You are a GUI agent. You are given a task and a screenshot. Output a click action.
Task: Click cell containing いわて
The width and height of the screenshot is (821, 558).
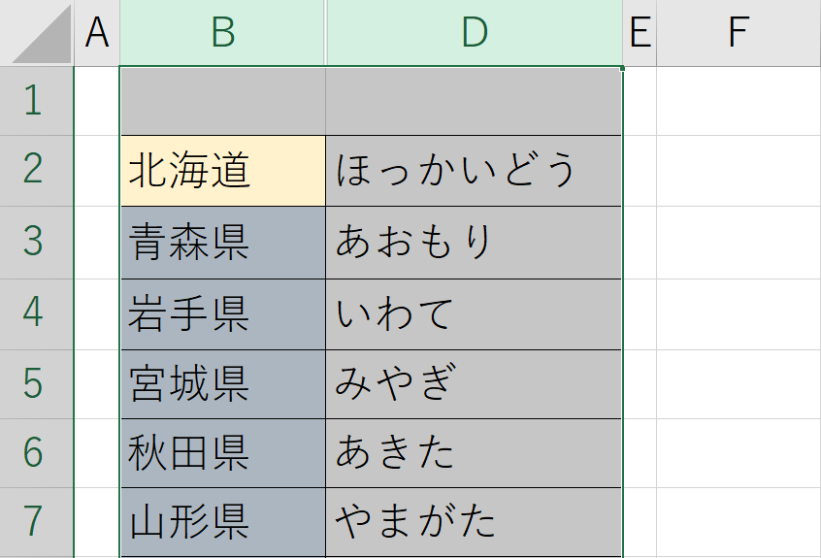tap(474, 314)
